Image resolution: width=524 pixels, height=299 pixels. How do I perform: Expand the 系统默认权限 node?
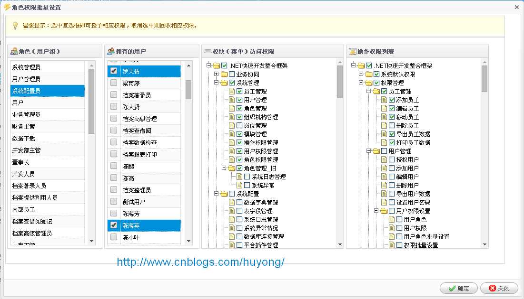[361, 74]
